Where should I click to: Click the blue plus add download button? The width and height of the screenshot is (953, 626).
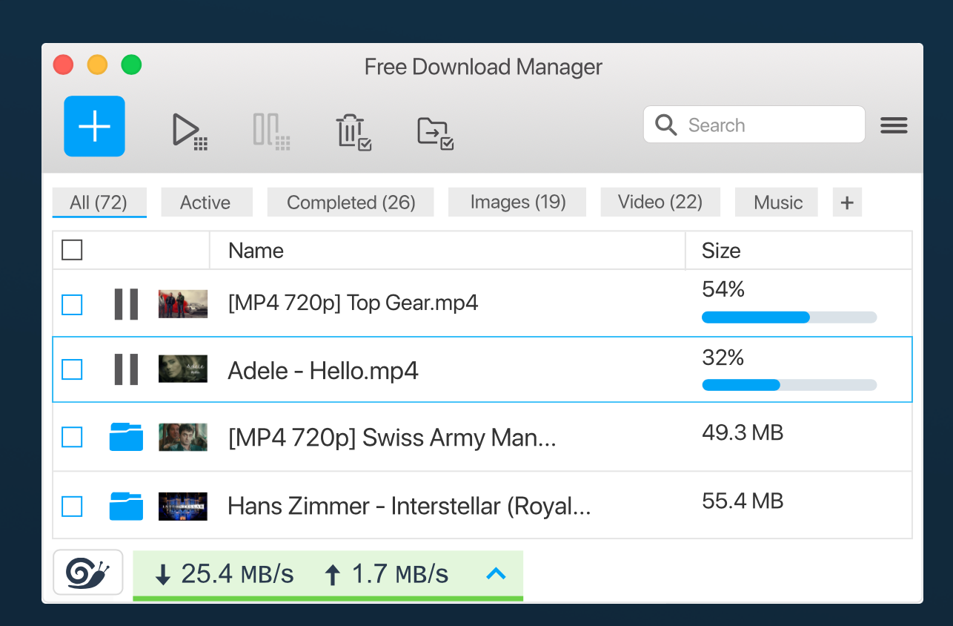(x=94, y=126)
